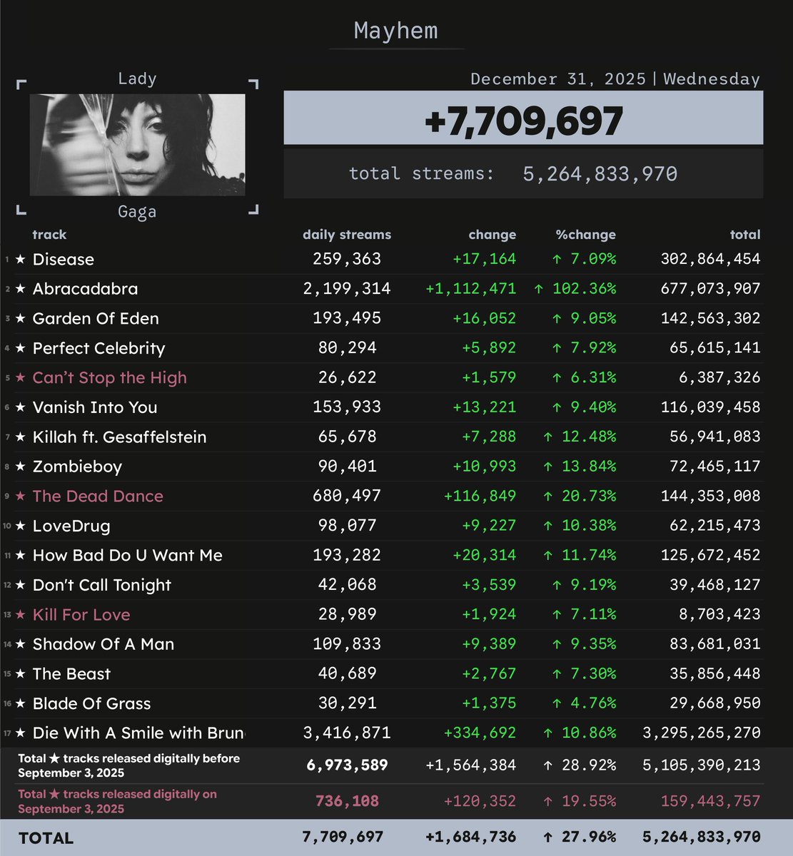This screenshot has height=856, width=793.
Task: Click the Lady Gaga album artwork photo
Action: (x=137, y=145)
